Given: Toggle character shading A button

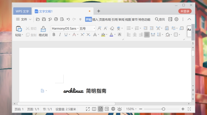Looking at the screenshot, I should coord(119,35).
